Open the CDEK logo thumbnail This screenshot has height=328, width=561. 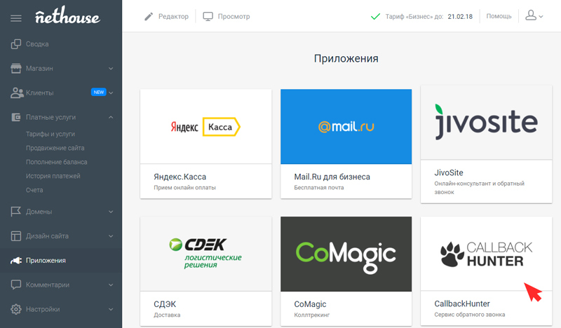coord(205,254)
